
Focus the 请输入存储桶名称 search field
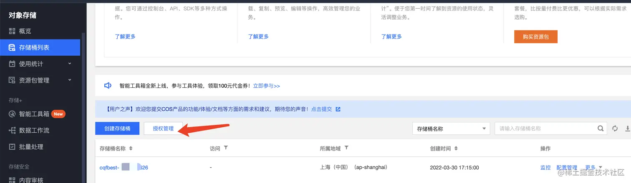pos(546,129)
